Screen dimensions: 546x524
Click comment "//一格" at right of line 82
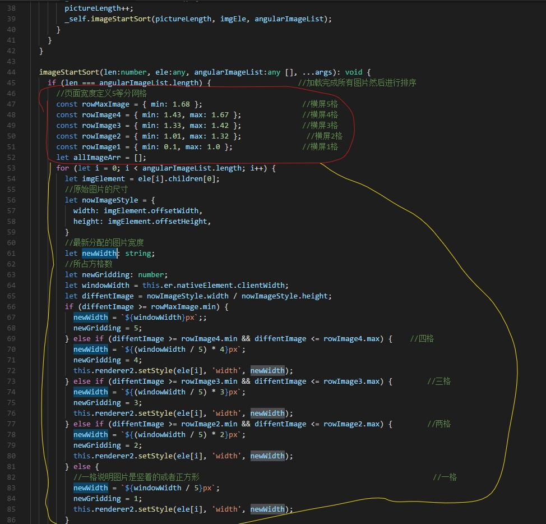(x=445, y=477)
